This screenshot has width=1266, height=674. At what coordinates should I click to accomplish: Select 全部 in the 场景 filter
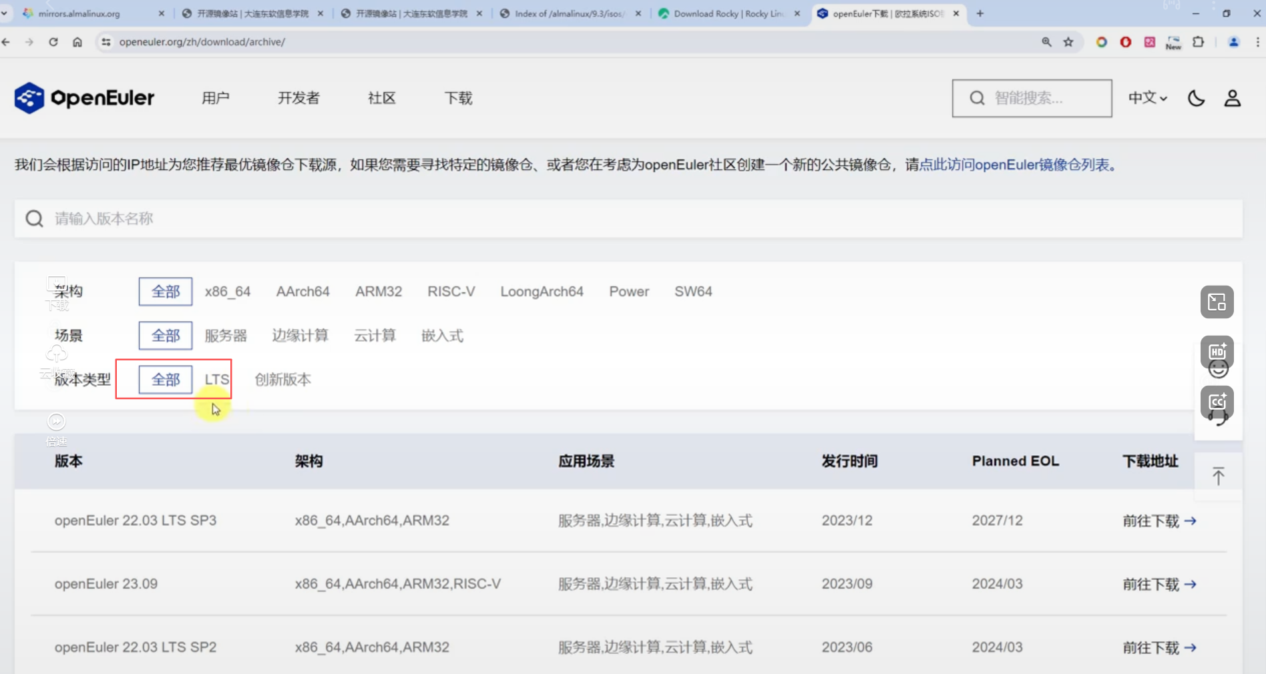[166, 336]
